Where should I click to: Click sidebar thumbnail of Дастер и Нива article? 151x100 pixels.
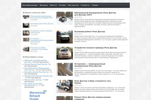point(26,49)
